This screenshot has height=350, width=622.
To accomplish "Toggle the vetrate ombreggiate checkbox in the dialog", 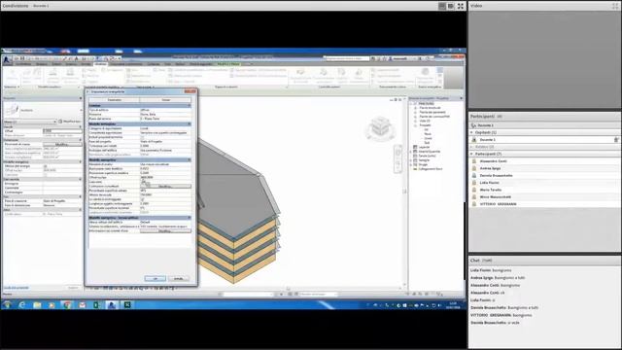I will click(x=143, y=199).
